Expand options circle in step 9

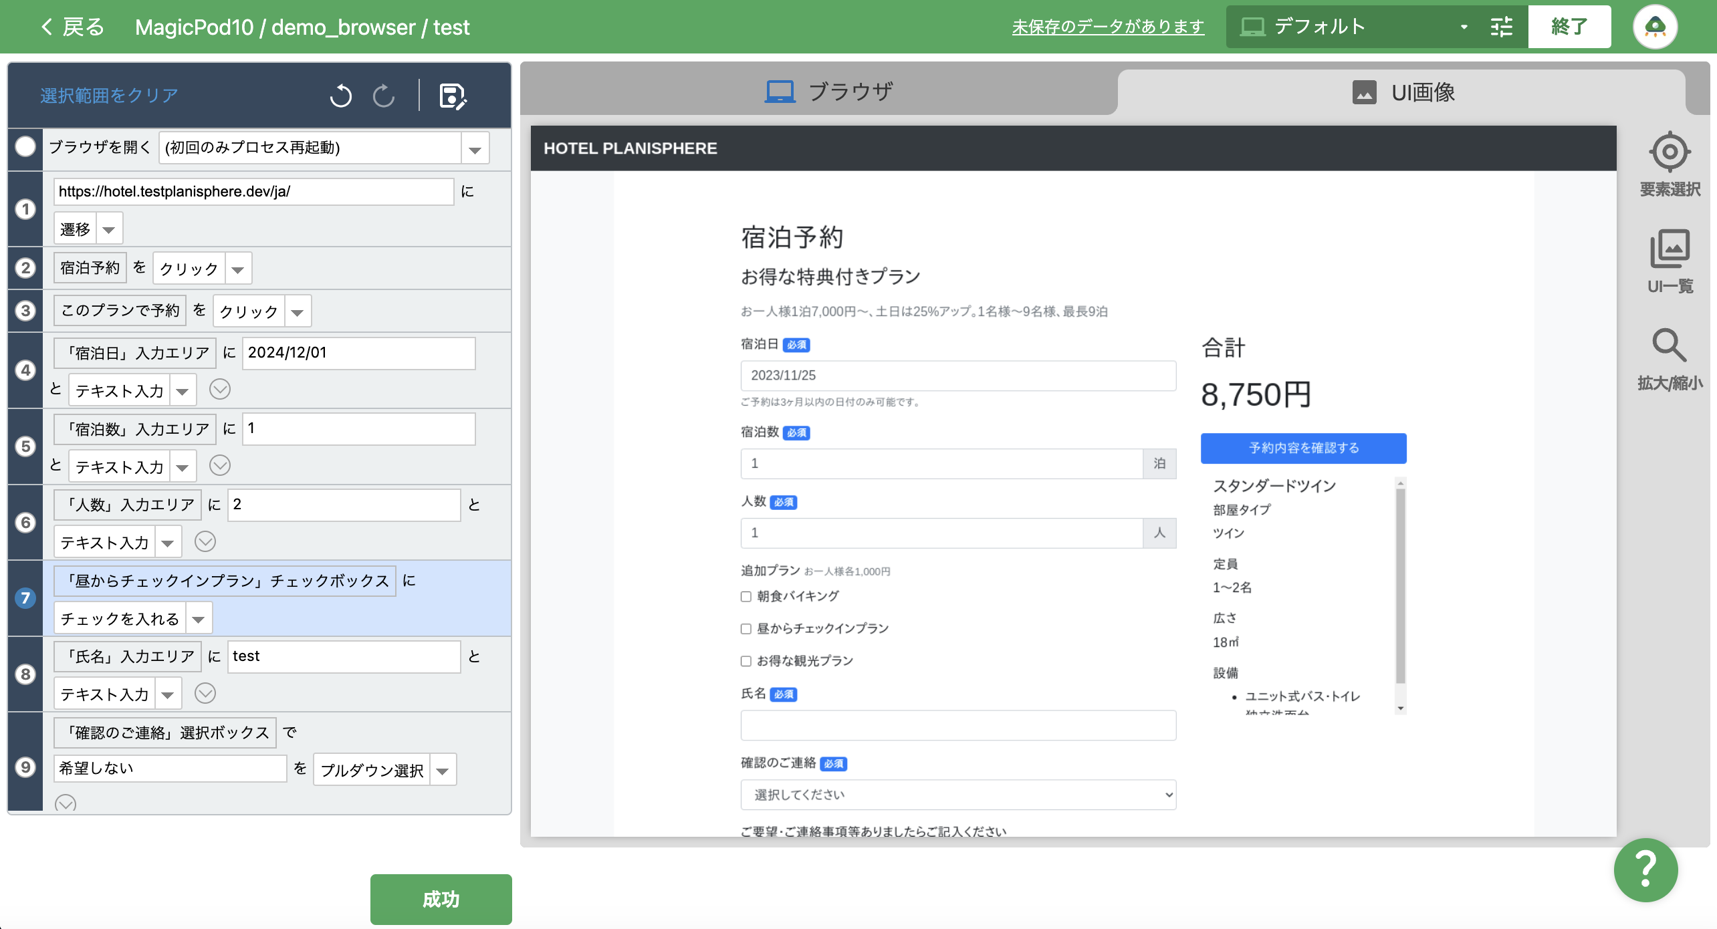click(66, 802)
